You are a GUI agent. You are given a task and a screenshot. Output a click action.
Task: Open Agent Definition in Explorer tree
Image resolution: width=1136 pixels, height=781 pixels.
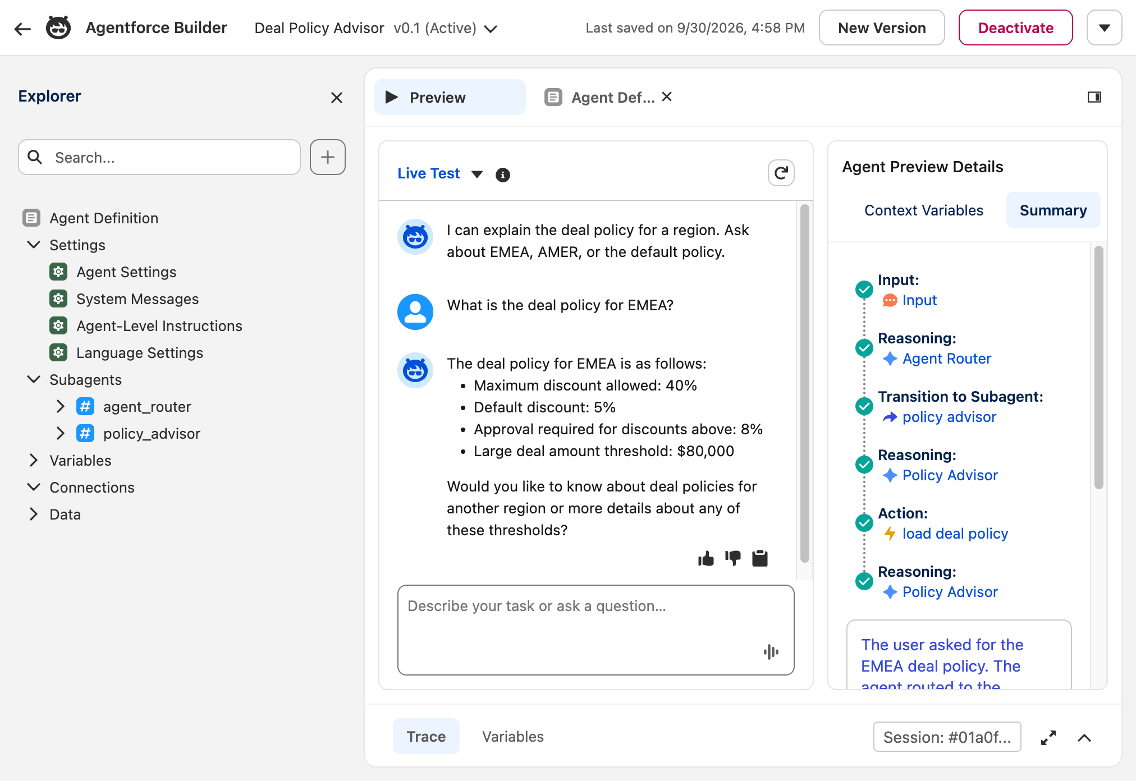(x=103, y=218)
